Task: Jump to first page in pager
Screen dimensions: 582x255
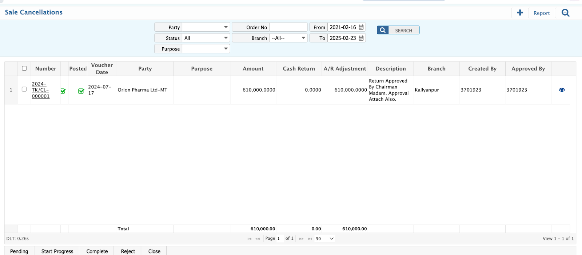Action: point(249,239)
